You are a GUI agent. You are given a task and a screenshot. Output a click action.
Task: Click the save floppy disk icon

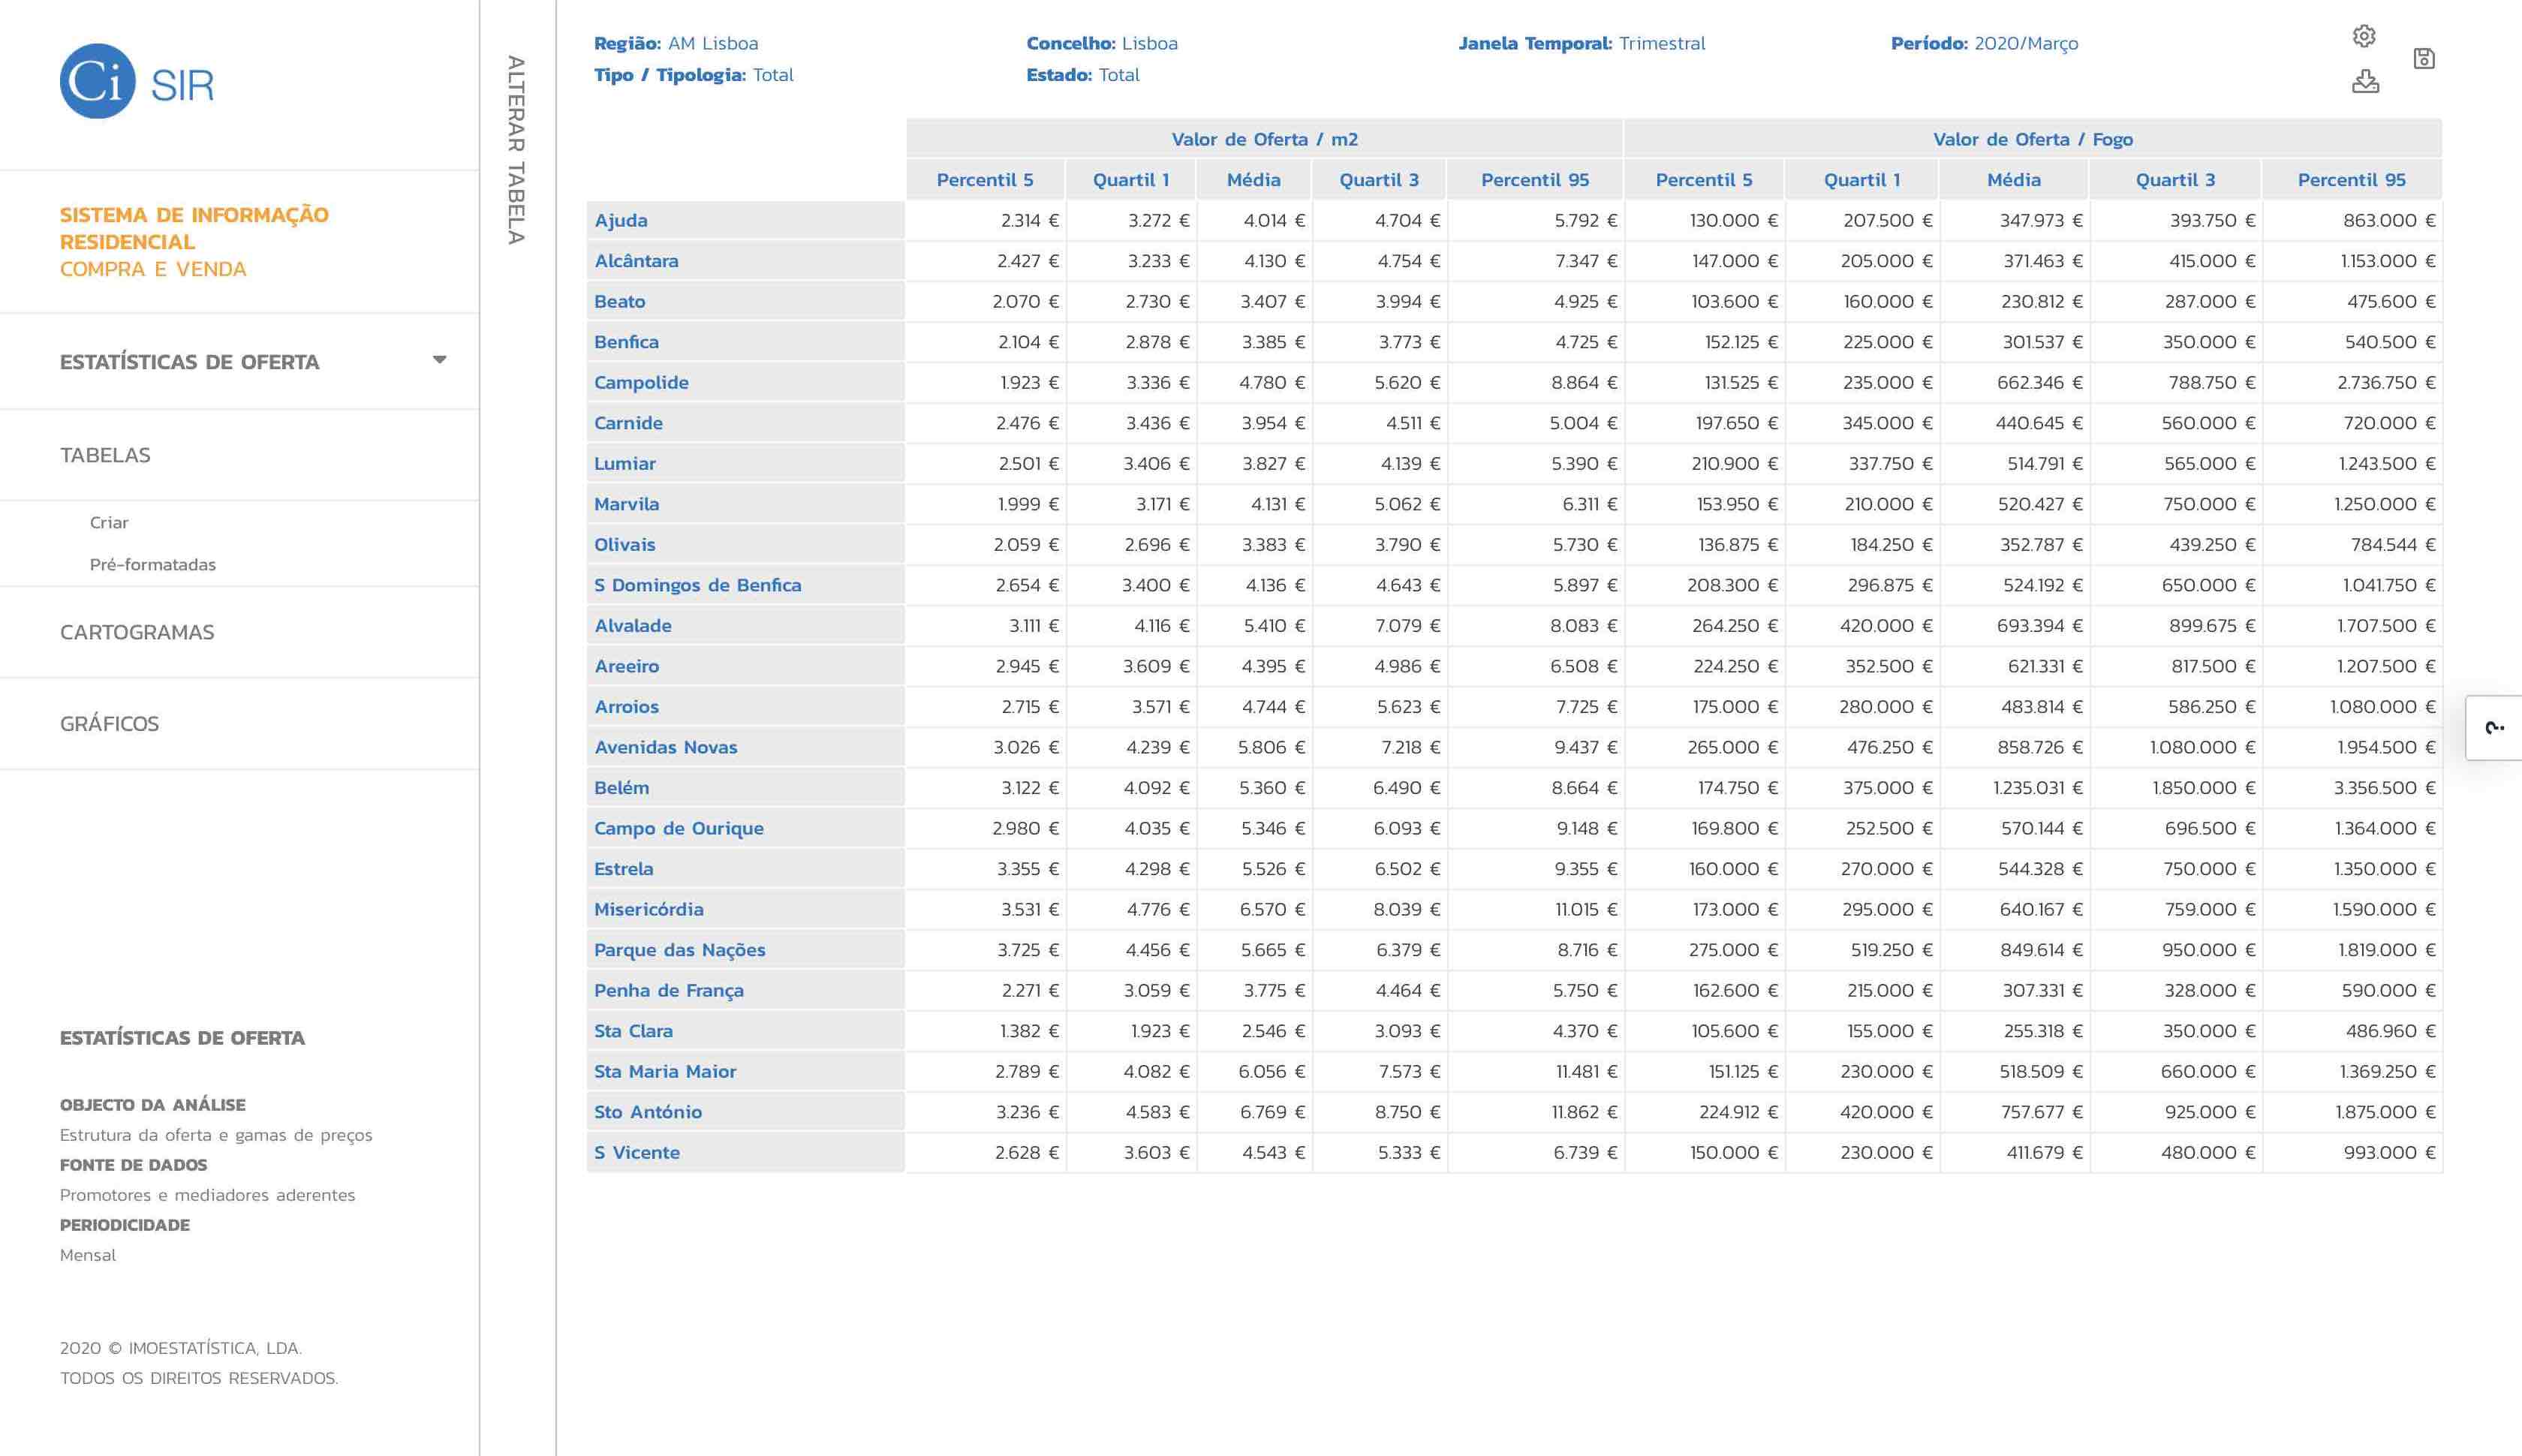[2424, 59]
